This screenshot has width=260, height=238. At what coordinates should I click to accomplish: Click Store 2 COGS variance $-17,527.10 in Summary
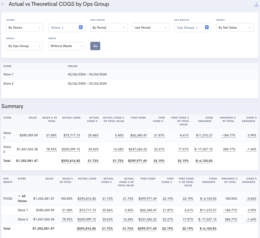pos(203,149)
